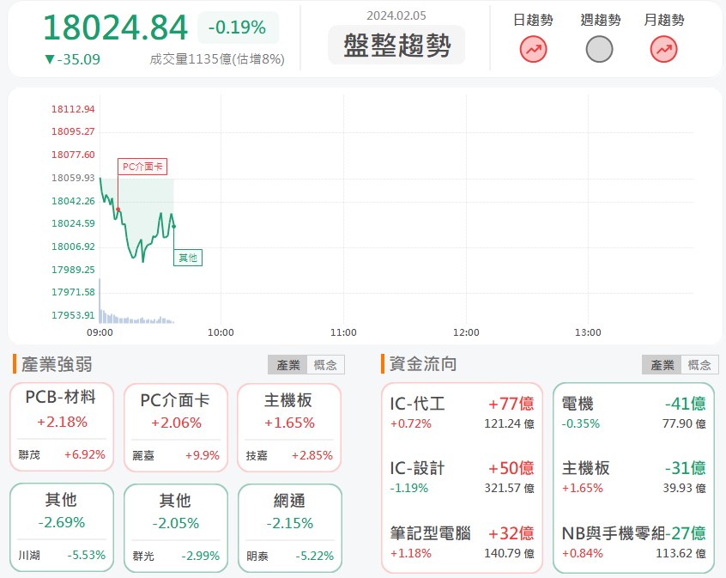Click stock 川湖 -5.53%
Image resolution: width=726 pixels, height=578 pixels.
[62, 556]
